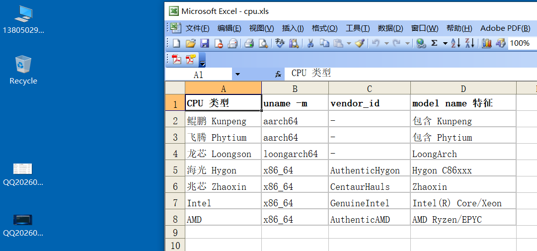This screenshot has height=251, width=537.
Task: Click the AutoSum sigma icon
Action: coord(434,43)
